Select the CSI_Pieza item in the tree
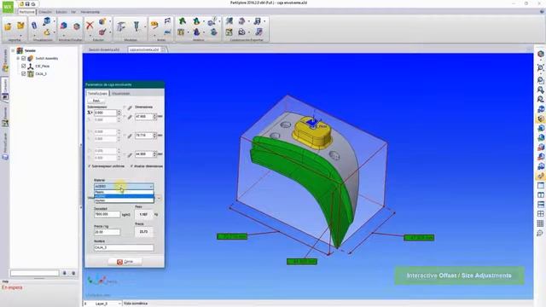Image resolution: width=546 pixels, height=307 pixels. (43, 67)
